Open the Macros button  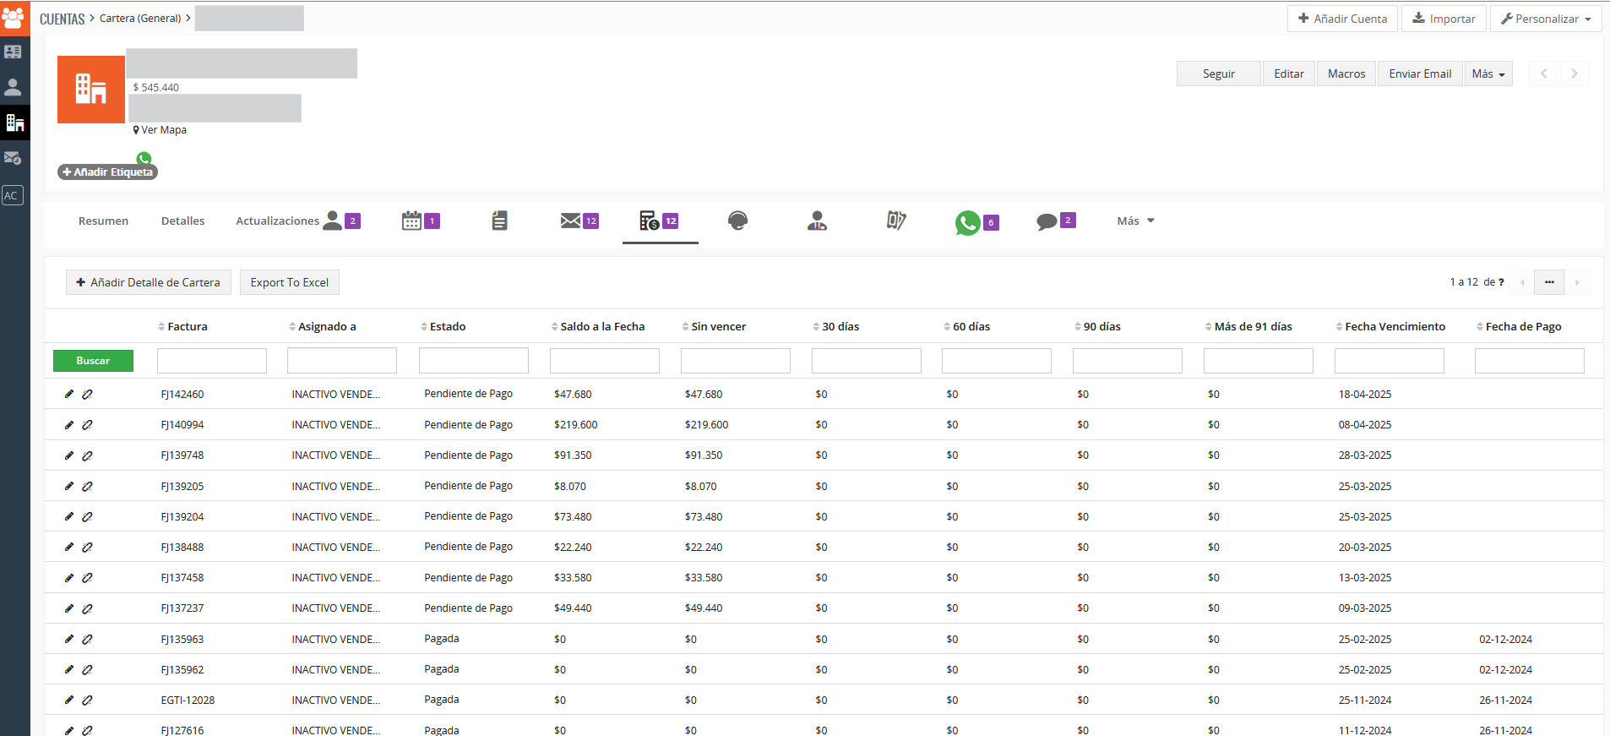tap(1346, 74)
